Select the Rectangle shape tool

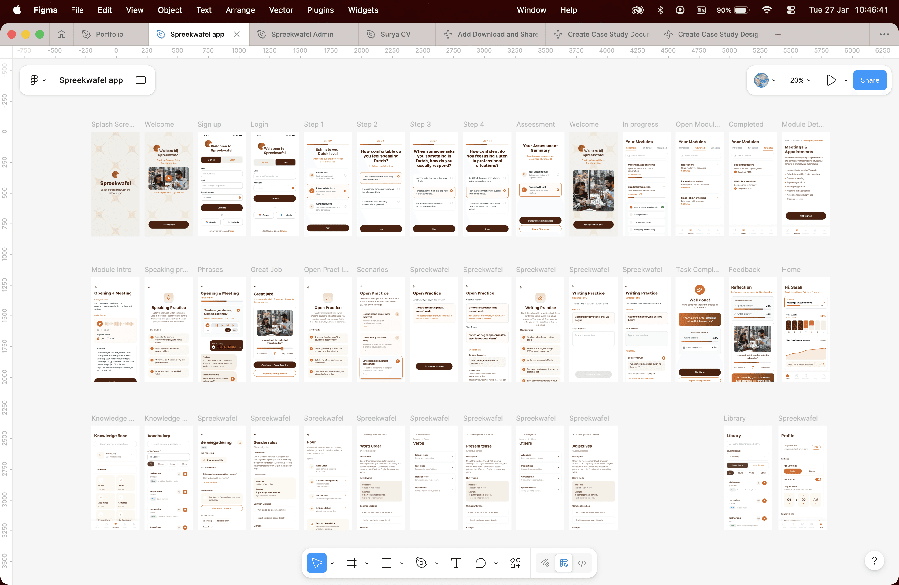(387, 563)
